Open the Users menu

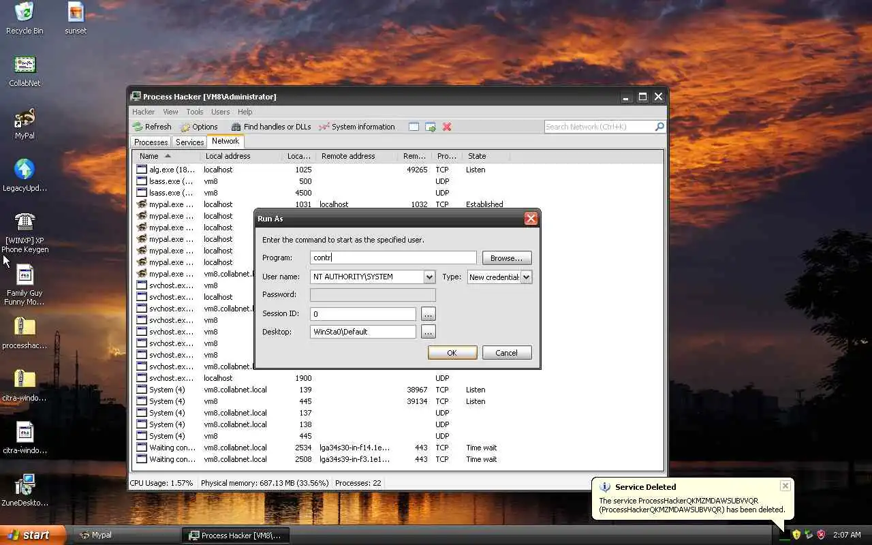point(220,112)
